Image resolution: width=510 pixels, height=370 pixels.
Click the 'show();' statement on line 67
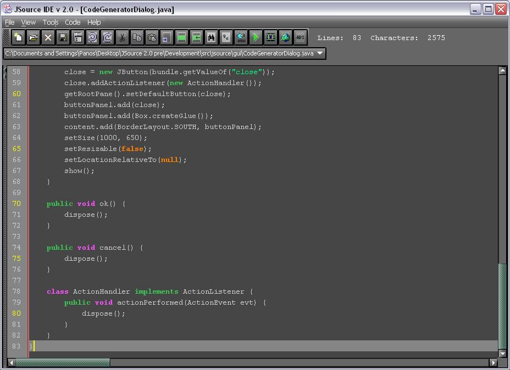(x=79, y=171)
